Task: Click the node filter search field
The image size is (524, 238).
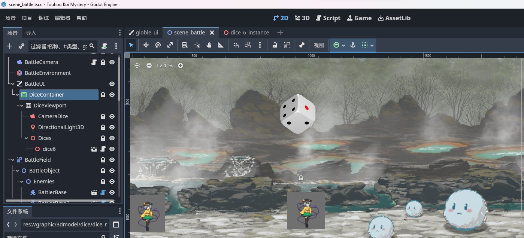Action: [x=63, y=46]
